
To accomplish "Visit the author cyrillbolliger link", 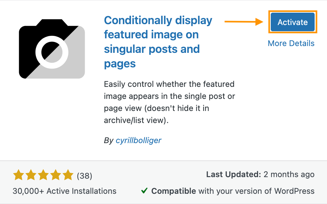I will pyautogui.click(x=138, y=140).
